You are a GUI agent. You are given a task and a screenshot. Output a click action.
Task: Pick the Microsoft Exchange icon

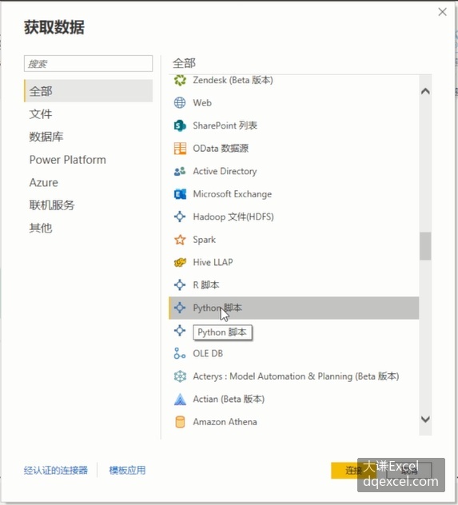click(180, 194)
